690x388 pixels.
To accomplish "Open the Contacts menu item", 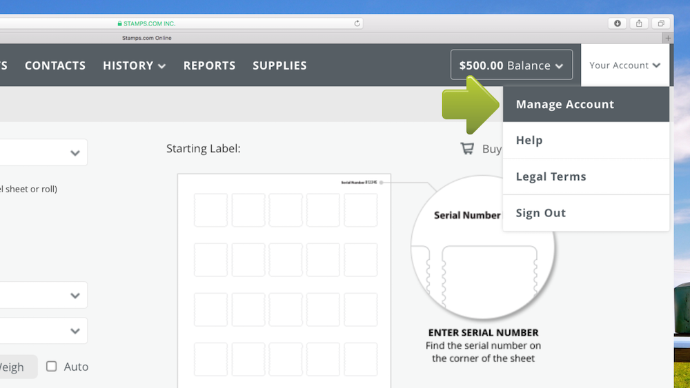I will point(55,65).
